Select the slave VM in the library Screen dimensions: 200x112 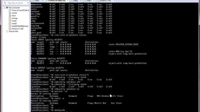point(14,16)
